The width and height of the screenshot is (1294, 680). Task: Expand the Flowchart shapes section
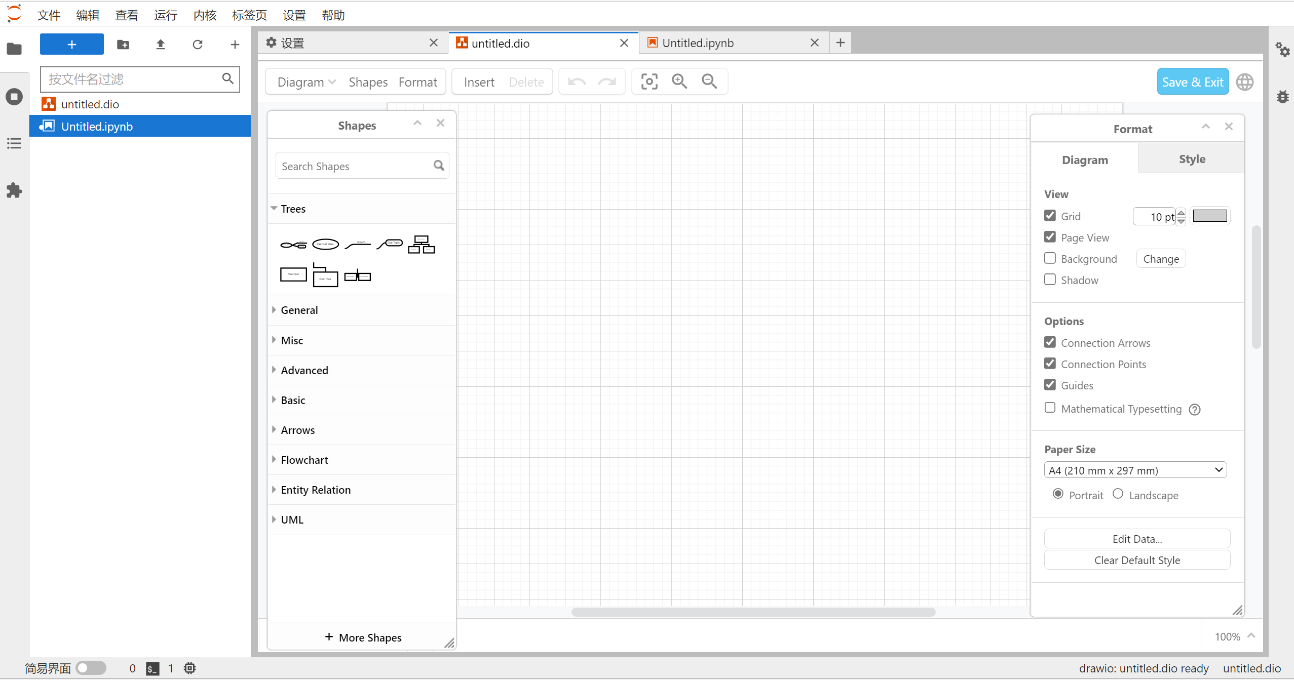click(305, 459)
